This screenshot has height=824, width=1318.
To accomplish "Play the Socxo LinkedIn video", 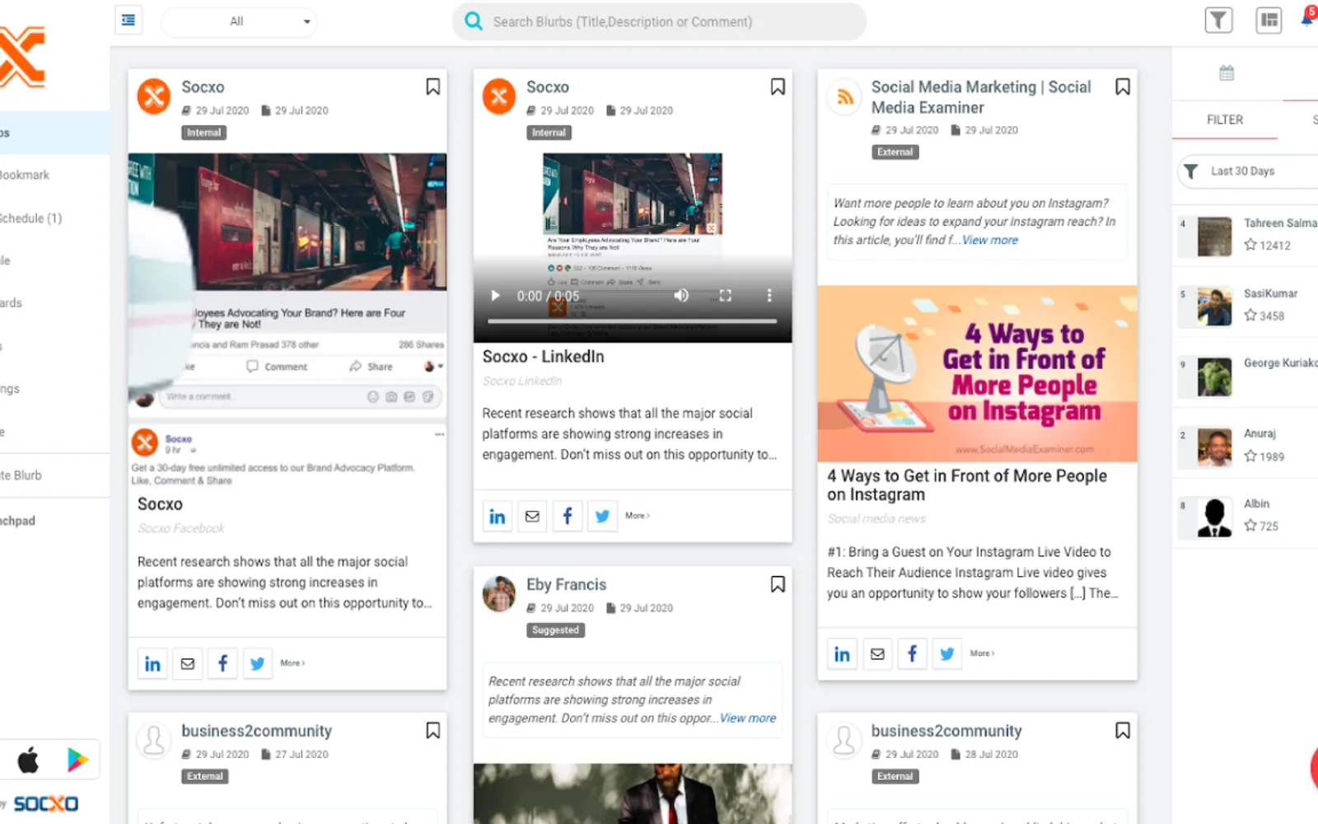I will click(495, 296).
